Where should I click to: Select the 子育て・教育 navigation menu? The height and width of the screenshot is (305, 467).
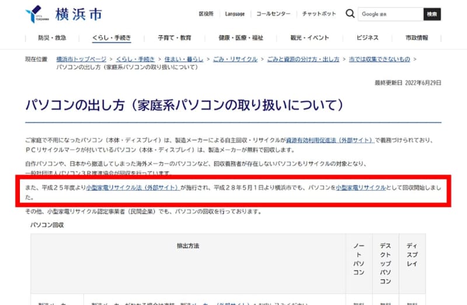click(174, 38)
